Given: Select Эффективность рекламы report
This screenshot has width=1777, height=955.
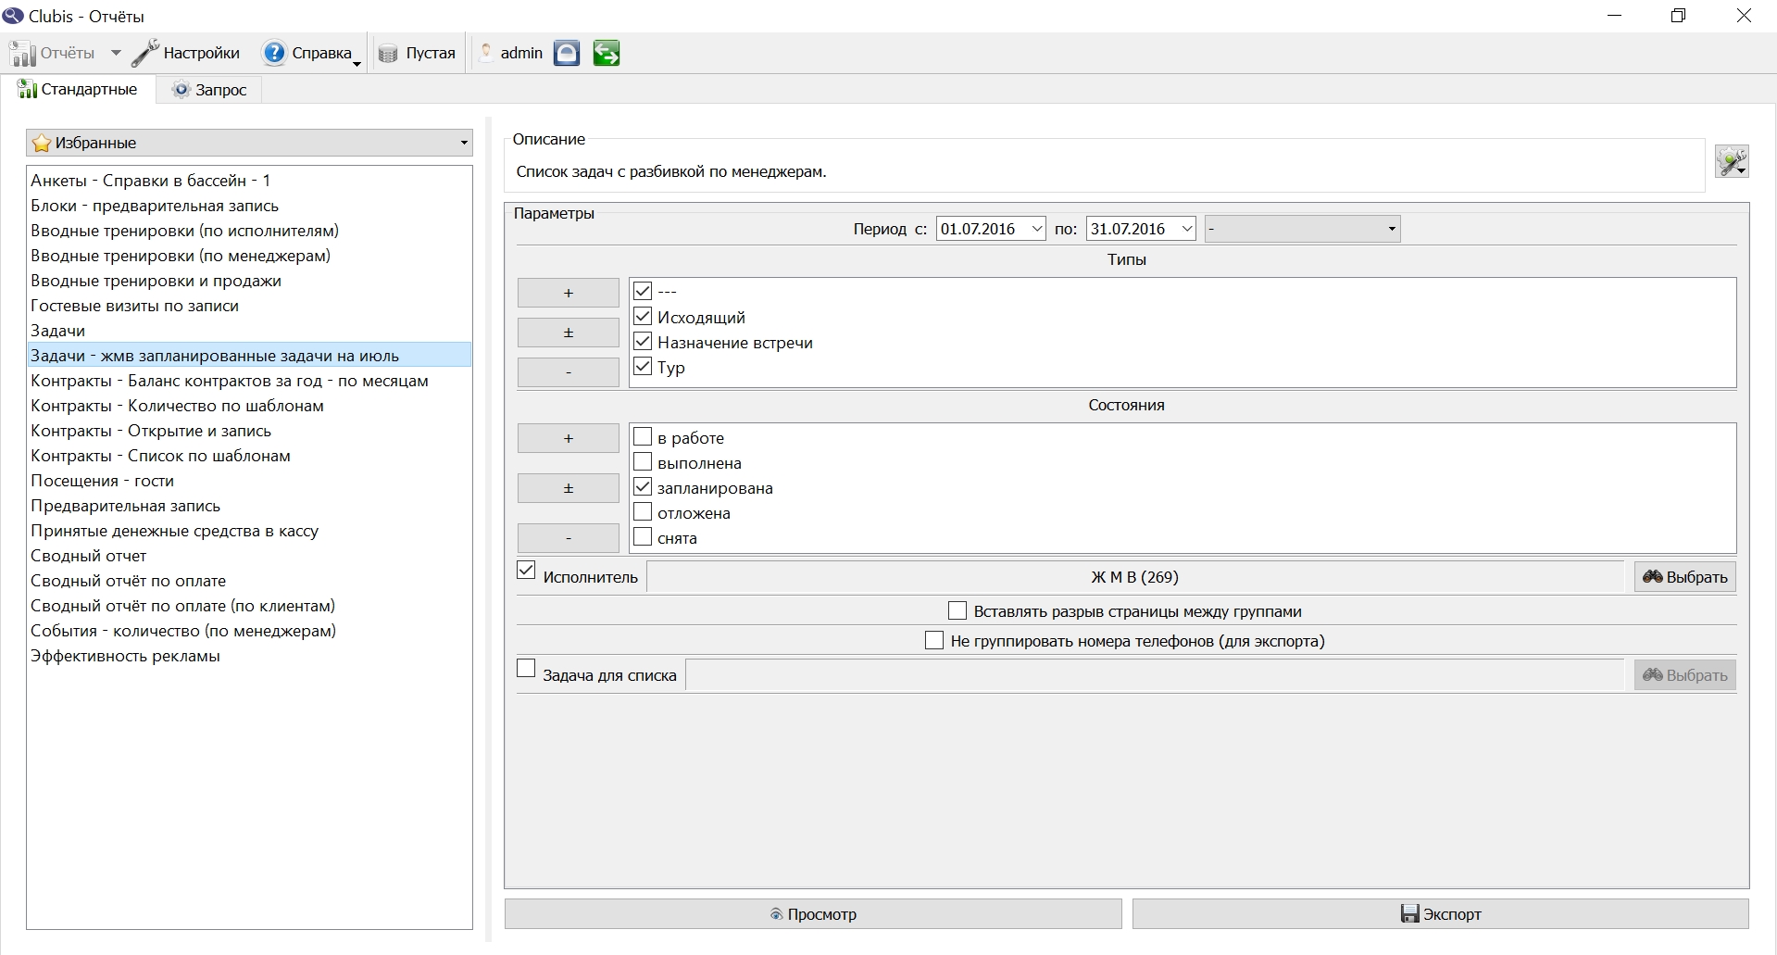Looking at the screenshot, I should coord(249,656).
